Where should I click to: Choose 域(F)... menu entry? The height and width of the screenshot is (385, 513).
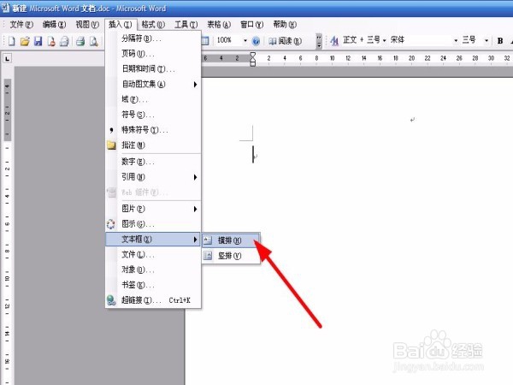[153, 99]
